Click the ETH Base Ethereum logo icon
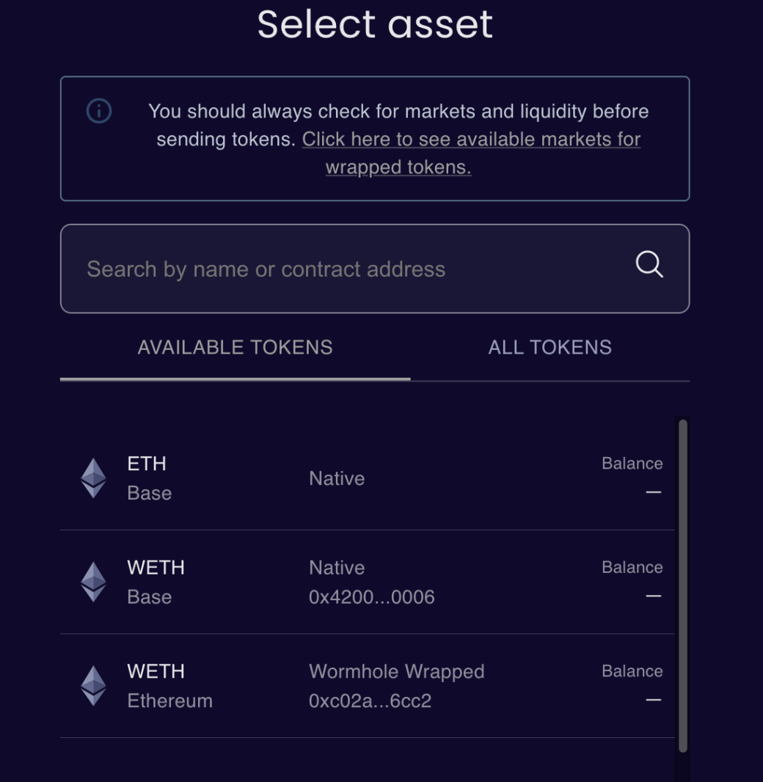763x782 pixels. [x=93, y=478]
